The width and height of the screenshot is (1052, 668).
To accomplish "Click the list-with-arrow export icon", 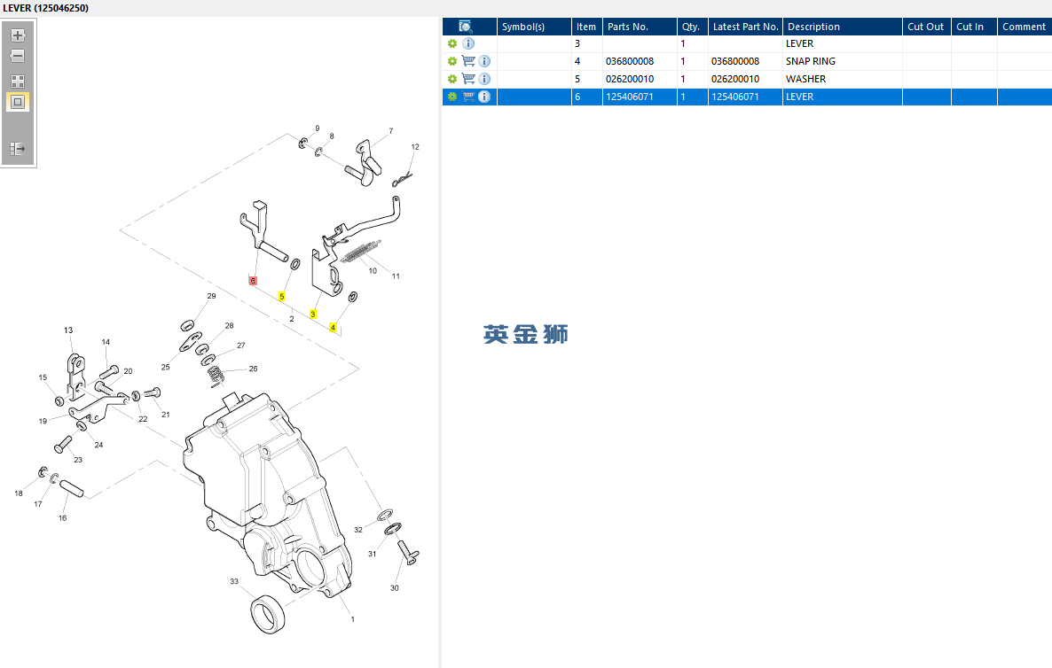I will click(x=18, y=149).
